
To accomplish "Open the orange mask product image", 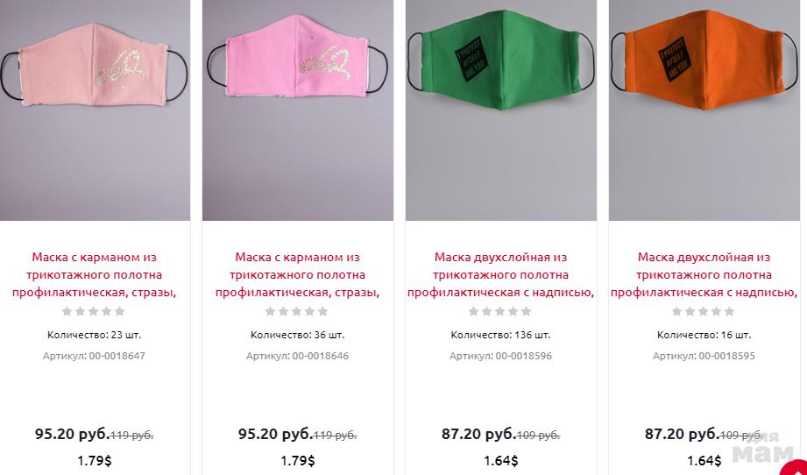I will pyautogui.click(x=704, y=110).
